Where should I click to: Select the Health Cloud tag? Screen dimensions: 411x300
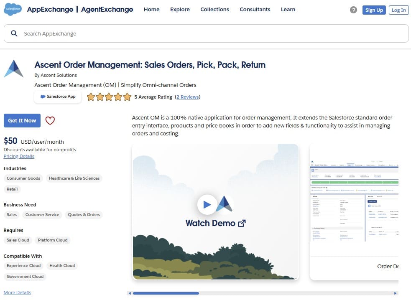(x=62, y=266)
